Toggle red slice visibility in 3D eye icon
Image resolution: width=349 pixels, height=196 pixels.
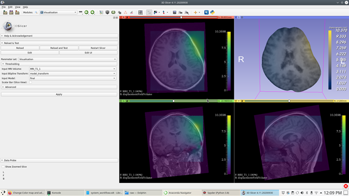pyautogui.click(x=127, y=17)
